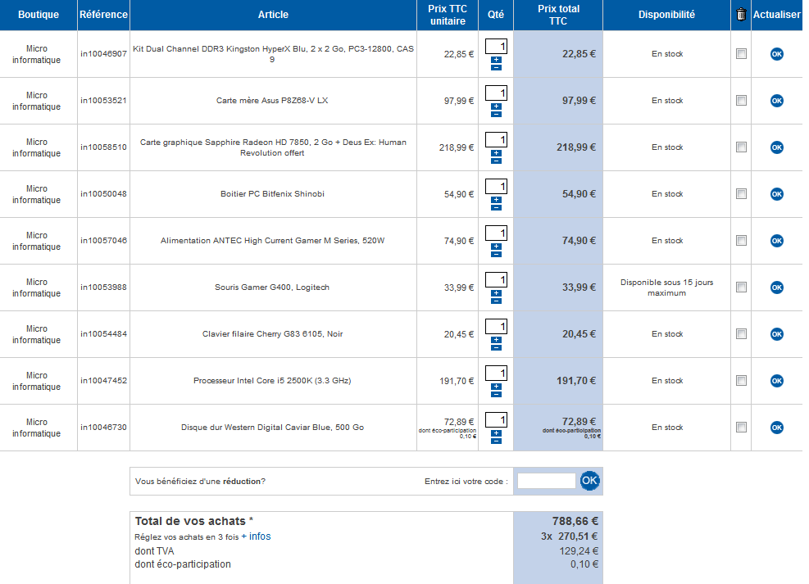The image size is (809, 584).
Task: Click the reduction code input field
Action: coord(546,481)
